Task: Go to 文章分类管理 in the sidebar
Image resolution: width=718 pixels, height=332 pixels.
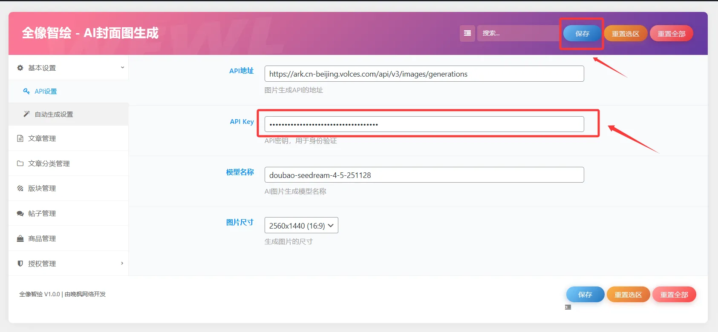Action: point(68,163)
